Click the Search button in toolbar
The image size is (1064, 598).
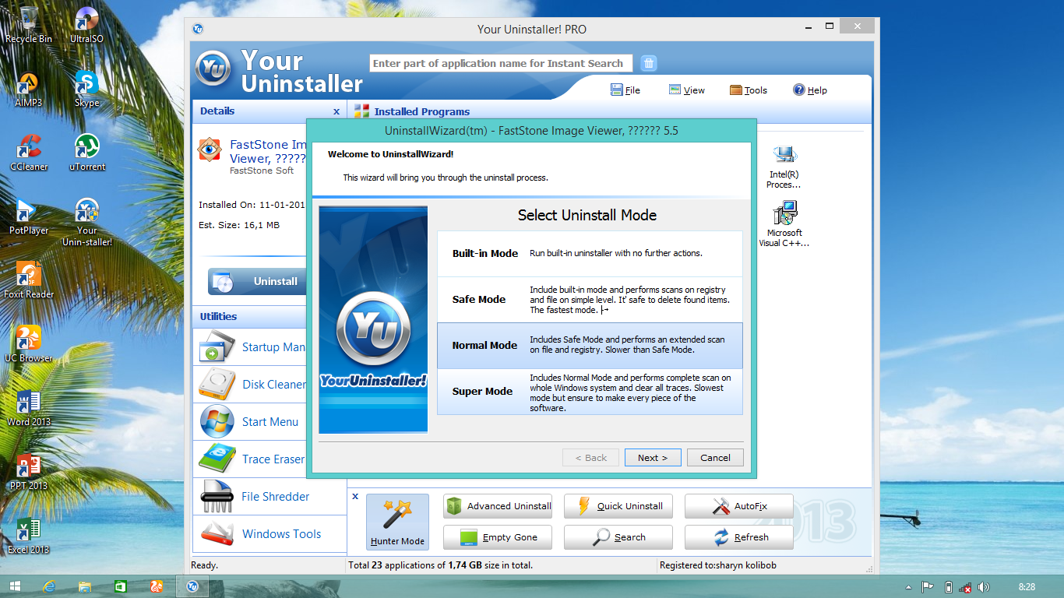[618, 537]
